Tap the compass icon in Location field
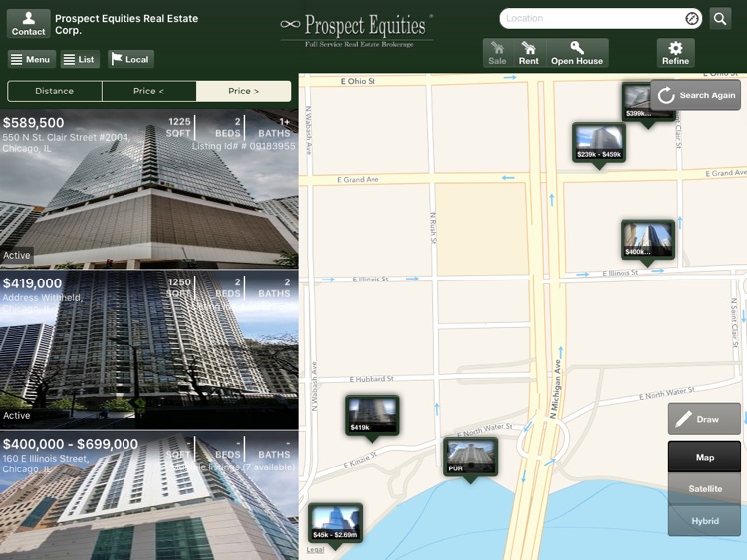 (x=692, y=19)
